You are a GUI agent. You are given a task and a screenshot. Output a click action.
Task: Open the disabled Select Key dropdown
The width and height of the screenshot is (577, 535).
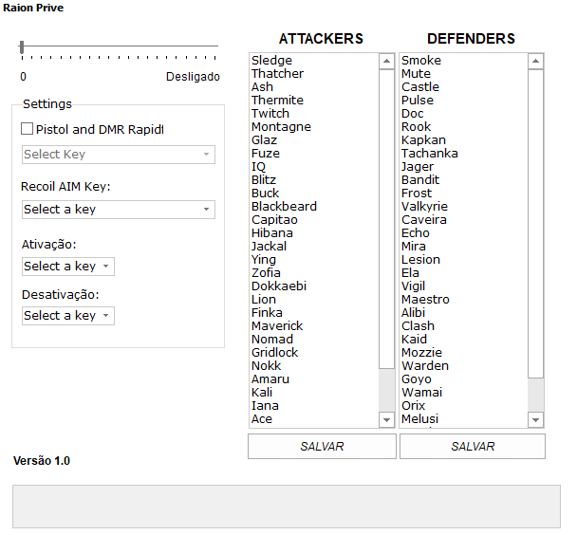pyautogui.click(x=118, y=155)
